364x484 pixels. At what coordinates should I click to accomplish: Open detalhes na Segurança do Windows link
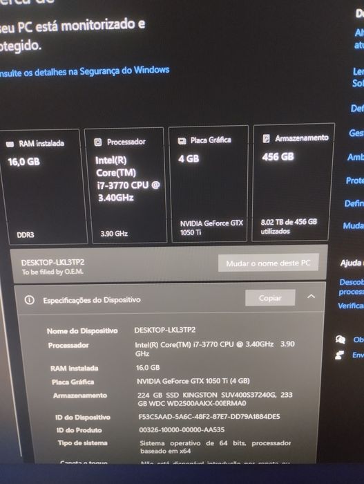click(84, 72)
